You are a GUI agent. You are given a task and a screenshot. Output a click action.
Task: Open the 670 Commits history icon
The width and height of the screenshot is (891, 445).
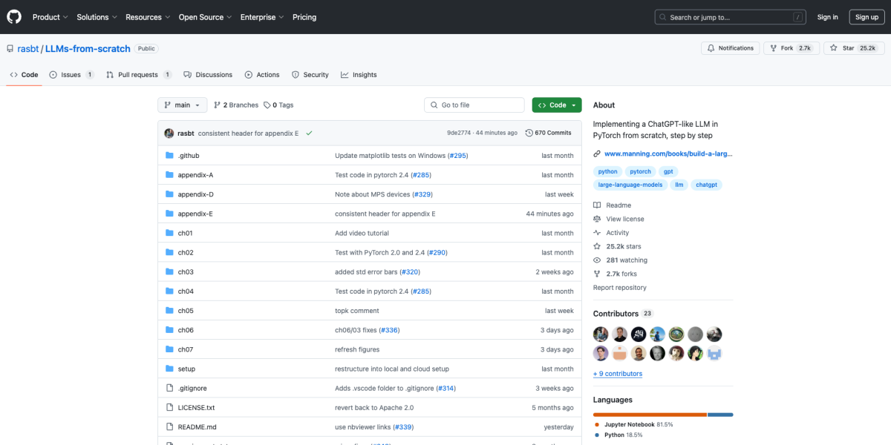pos(529,133)
